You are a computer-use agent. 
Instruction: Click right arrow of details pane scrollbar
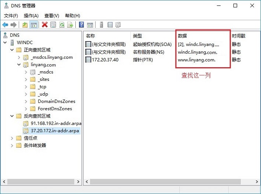257,182
